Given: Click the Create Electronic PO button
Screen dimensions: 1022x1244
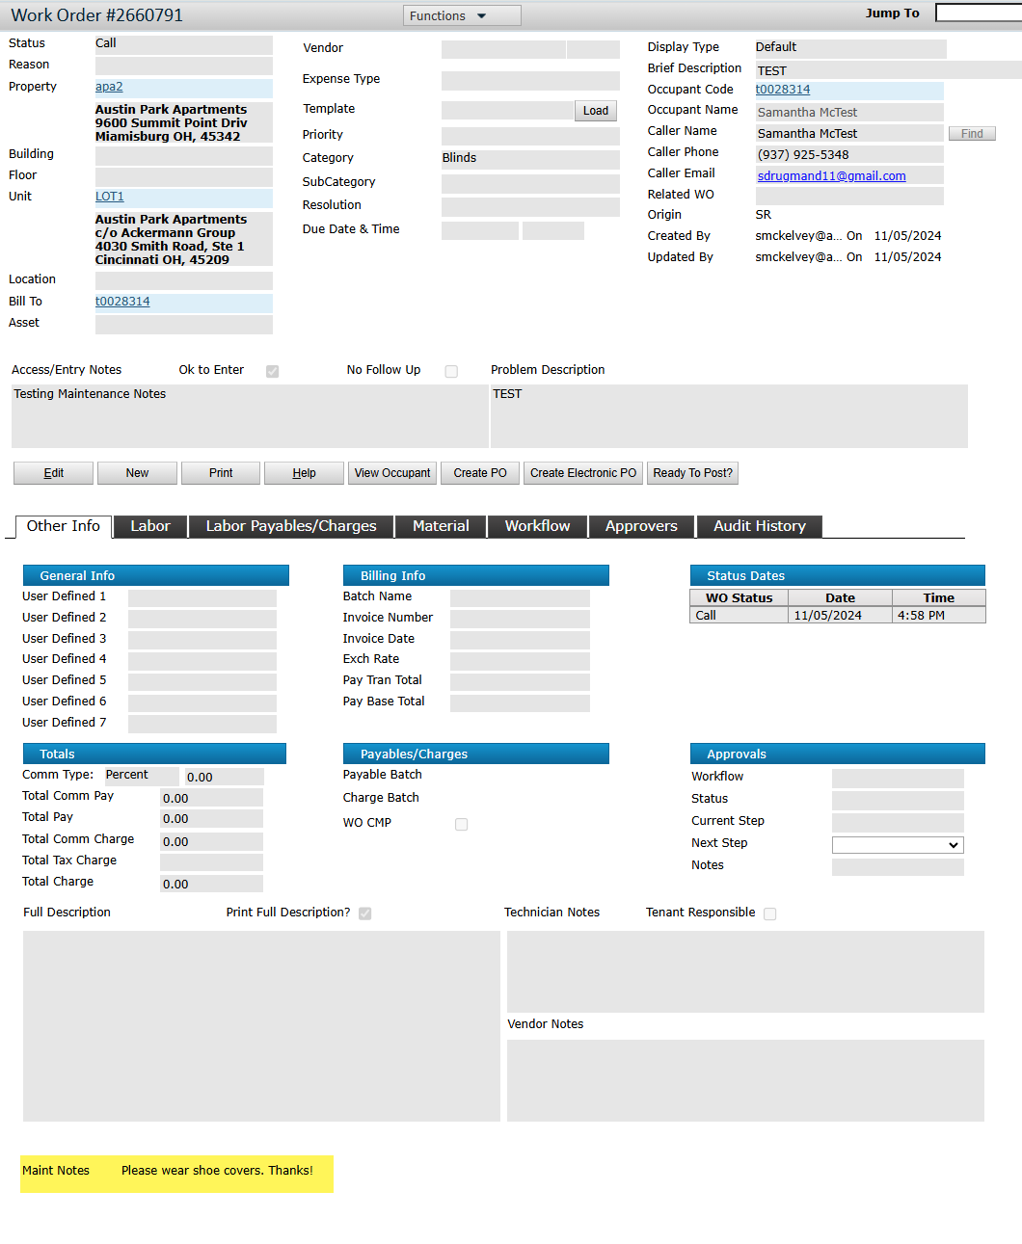Looking at the screenshot, I should [583, 473].
